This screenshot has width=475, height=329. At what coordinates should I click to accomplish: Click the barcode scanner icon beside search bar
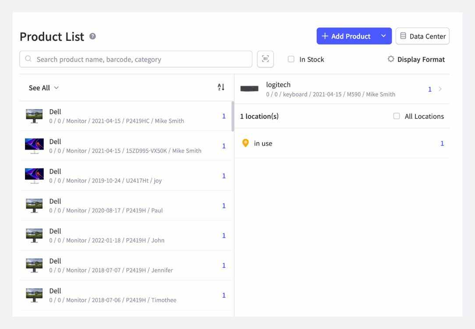pyautogui.click(x=265, y=59)
